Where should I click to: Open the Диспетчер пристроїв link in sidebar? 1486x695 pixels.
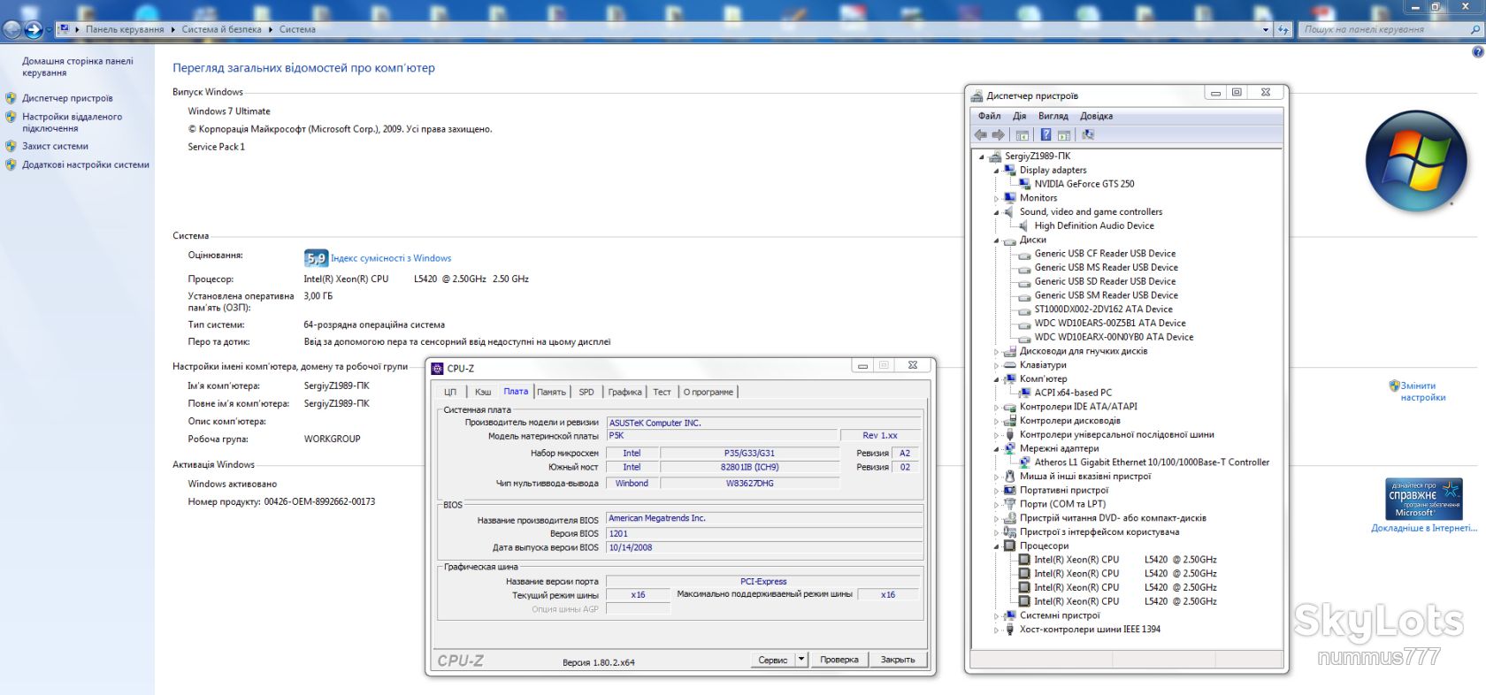67,98
